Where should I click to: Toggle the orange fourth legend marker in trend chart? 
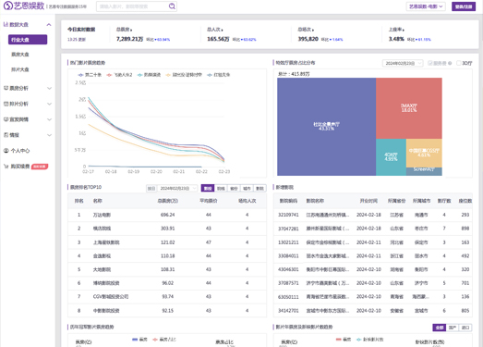coord(168,75)
